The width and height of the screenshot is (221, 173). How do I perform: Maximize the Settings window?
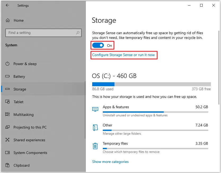[201, 5]
